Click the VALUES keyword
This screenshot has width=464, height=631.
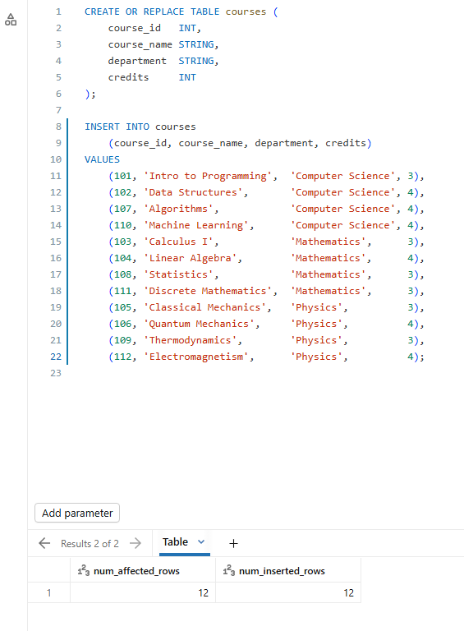pos(102,159)
